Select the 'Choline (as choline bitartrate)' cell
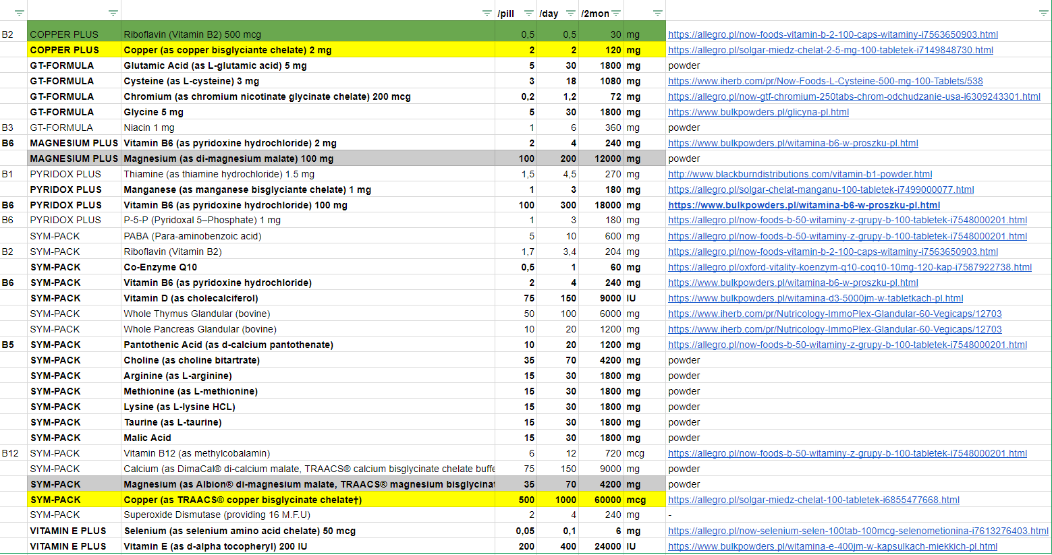This screenshot has width=1052, height=555. [308, 360]
